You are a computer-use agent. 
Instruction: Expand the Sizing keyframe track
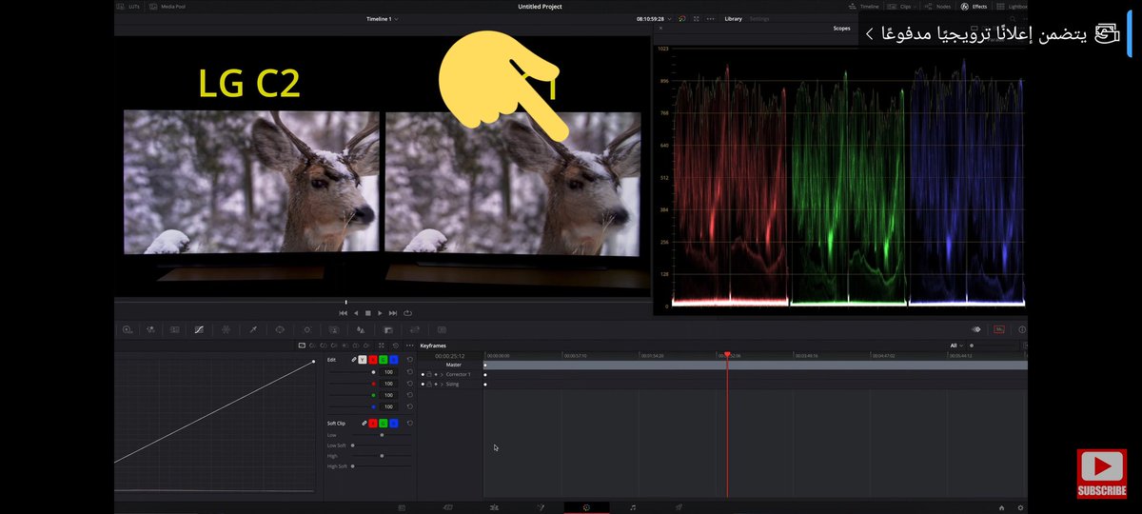pyautogui.click(x=442, y=384)
